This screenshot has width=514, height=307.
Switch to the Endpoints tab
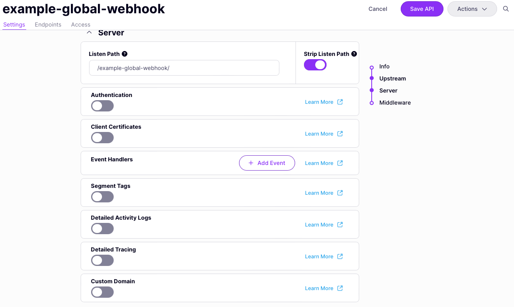point(48,25)
